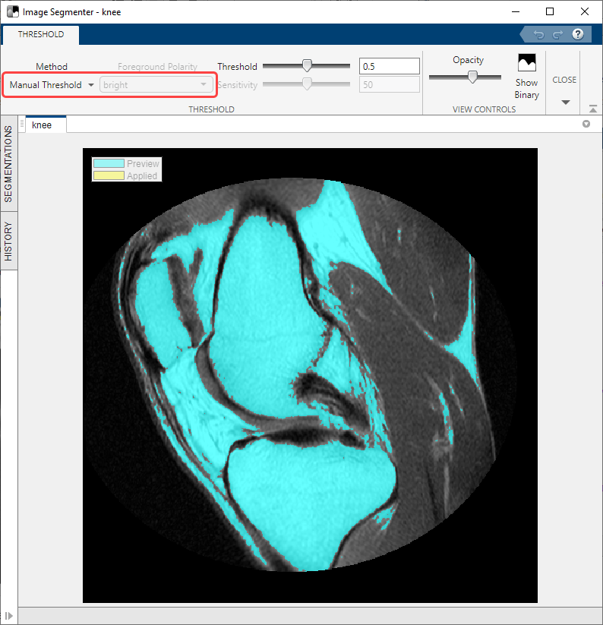
Task: Click the cyan Preview legend swatch
Action: coord(109,163)
